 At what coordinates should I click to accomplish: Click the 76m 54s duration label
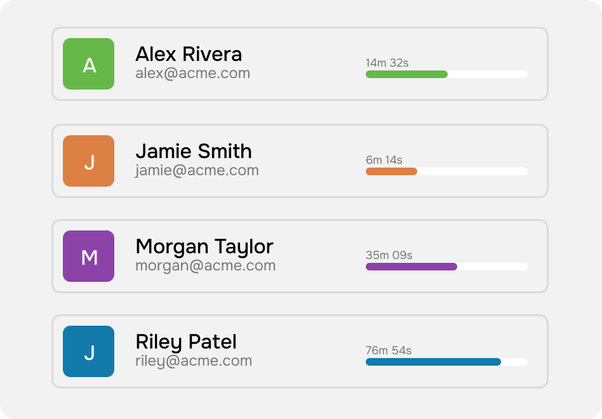pyautogui.click(x=389, y=350)
